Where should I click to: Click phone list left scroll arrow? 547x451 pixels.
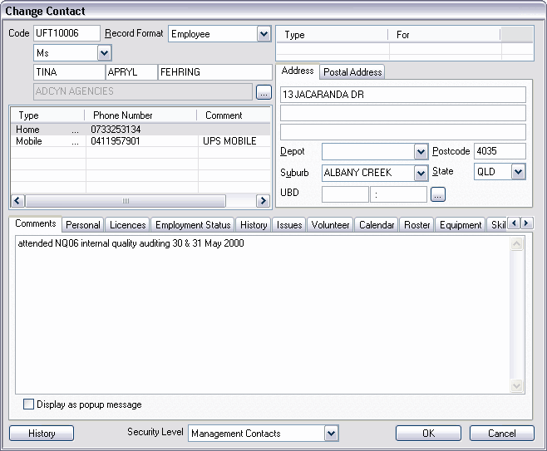(x=17, y=201)
